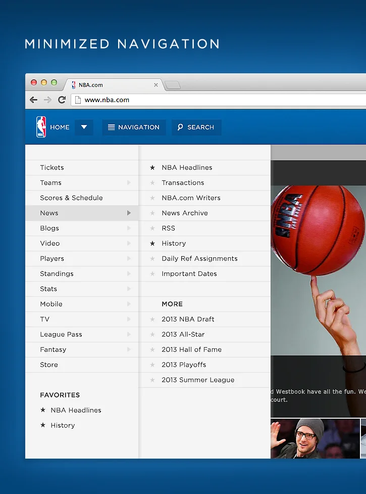Open the 2013 Playoffs link
The height and width of the screenshot is (494, 366).
pyautogui.click(x=184, y=365)
